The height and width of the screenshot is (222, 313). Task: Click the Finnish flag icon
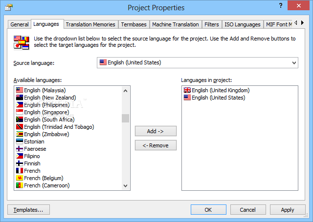coord(20,163)
